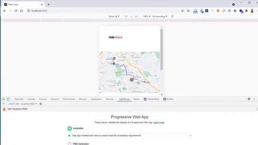Switch to the Memory tab
The width and height of the screenshot is (258, 145).
coord(83,99)
